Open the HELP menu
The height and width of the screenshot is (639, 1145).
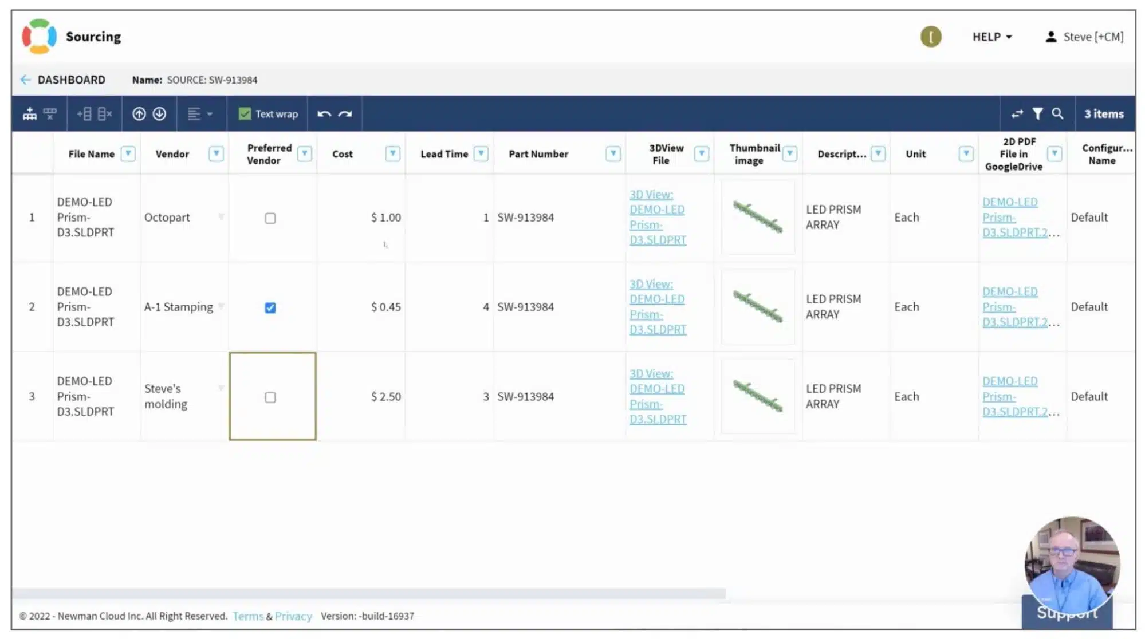[992, 37]
